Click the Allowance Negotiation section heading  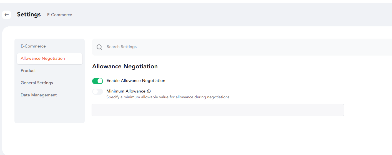pyautogui.click(x=125, y=66)
